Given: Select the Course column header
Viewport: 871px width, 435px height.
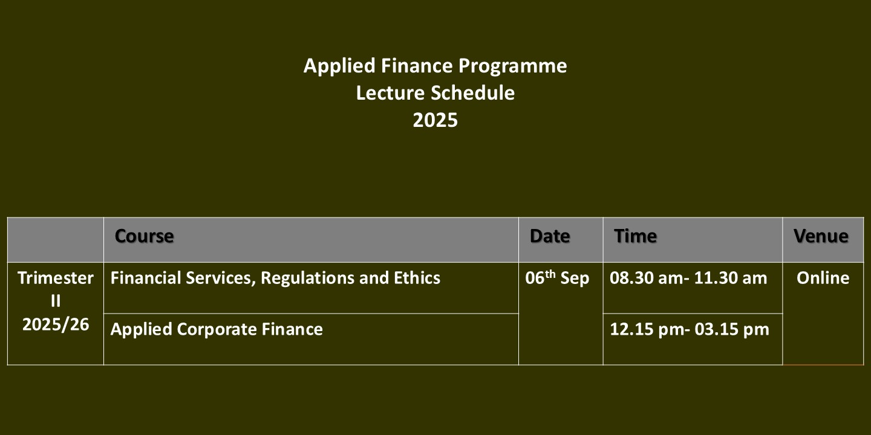Looking at the screenshot, I should (144, 236).
